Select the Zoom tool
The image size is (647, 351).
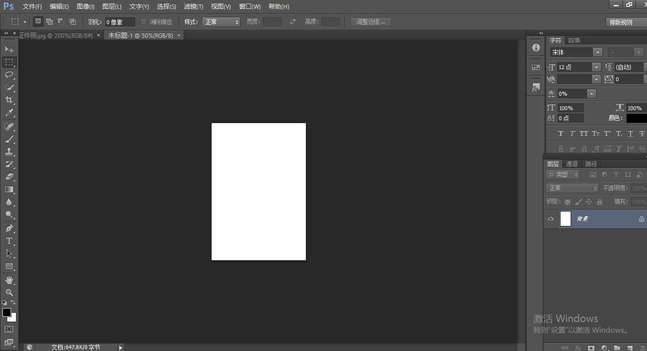tap(9, 293)
